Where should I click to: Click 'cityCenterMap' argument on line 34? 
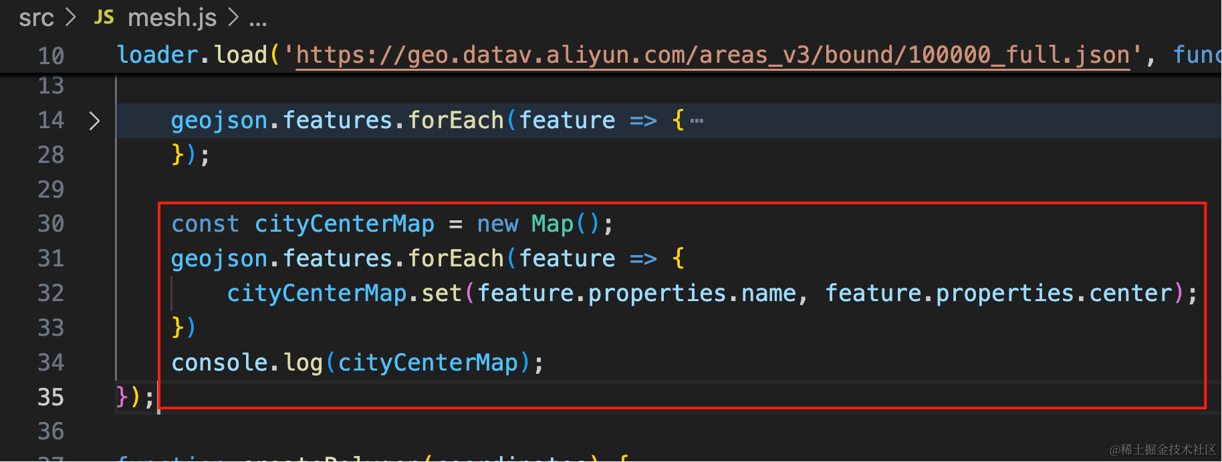point(428,363)
